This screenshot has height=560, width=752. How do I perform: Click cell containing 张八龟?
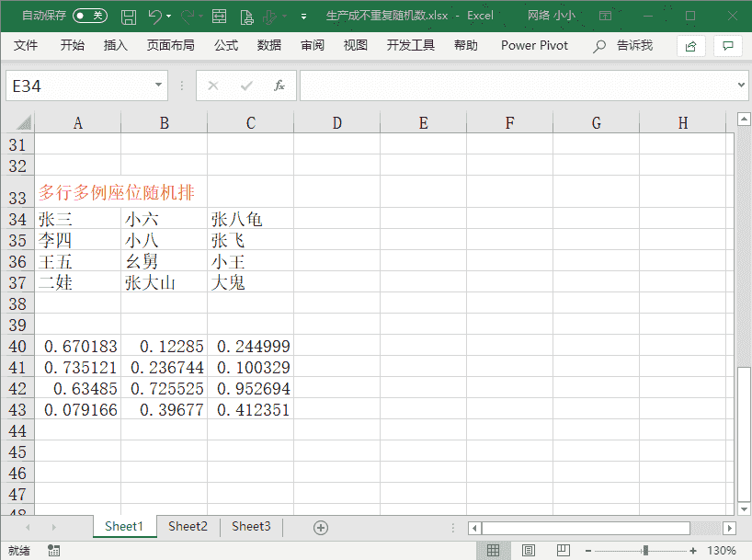[x=250, y=218]
